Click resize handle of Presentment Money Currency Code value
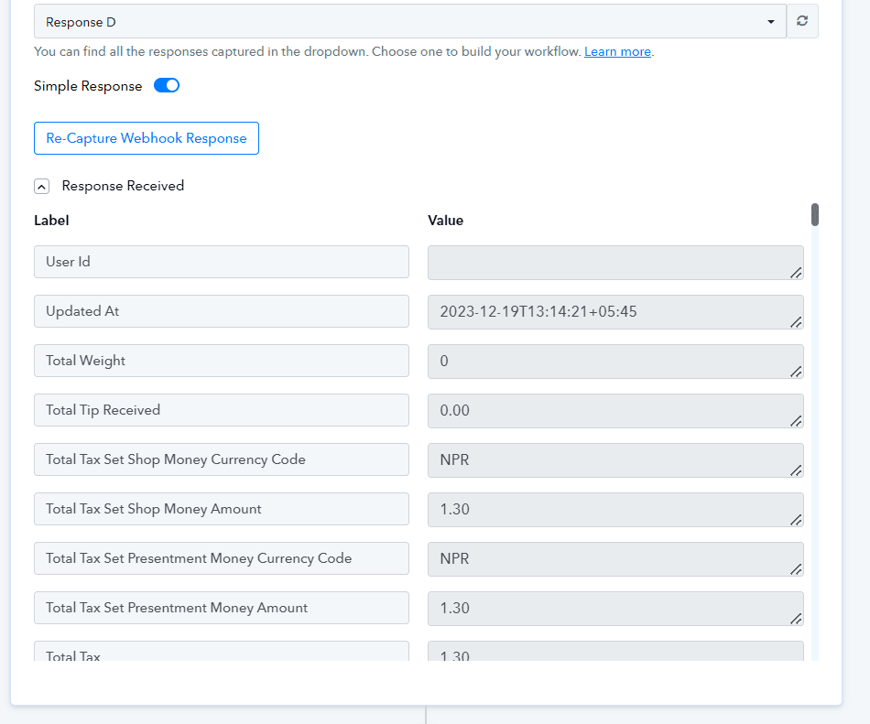Screen dimensions: 870x724 pyautogui.click(x=796, y=568)
